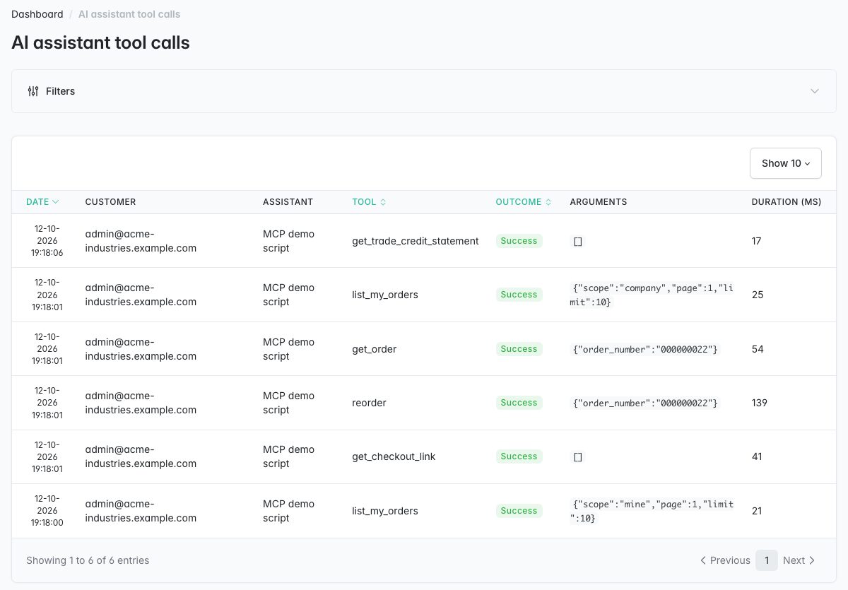This screenshot has height=590, width=848.
Task: Sort table by TOOL column
Action: coord(369,202)
